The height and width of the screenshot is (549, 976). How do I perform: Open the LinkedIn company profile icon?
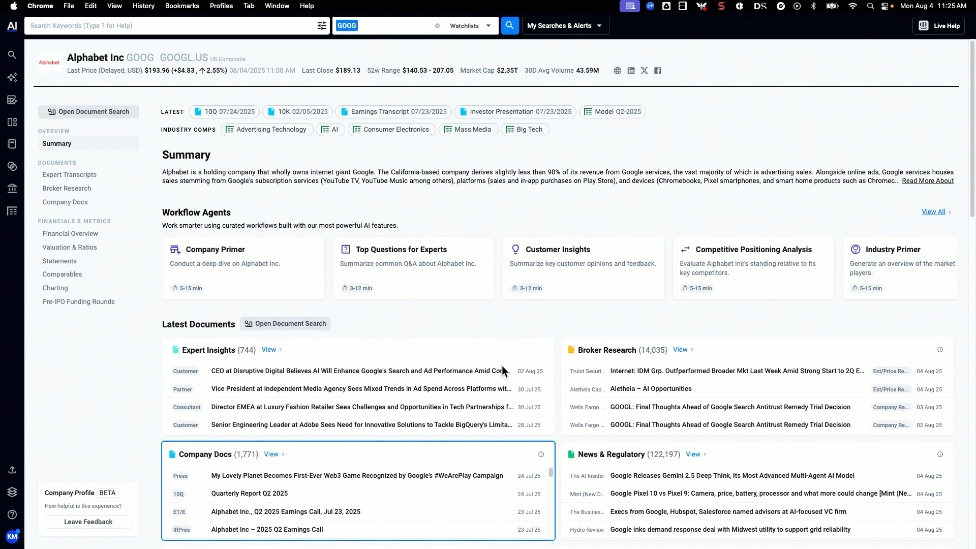[631, 71]
